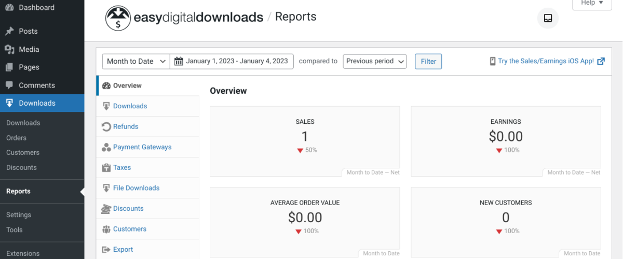Click the Overview gauge icon in report tabs
This screenshot has width=623, height=259.
pyautogui.click(x=106, y=85)
